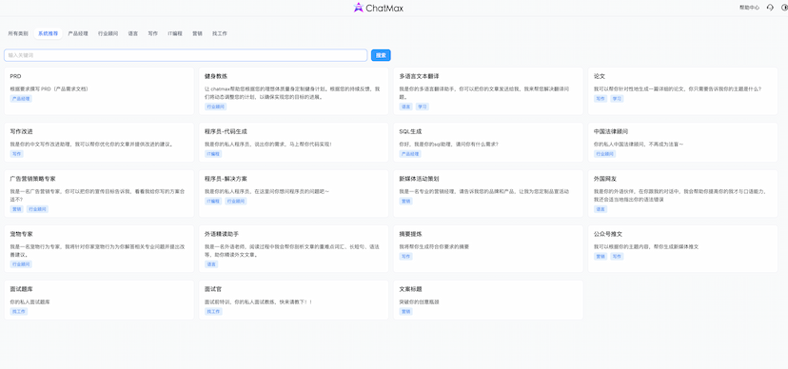
Task: Open the 公众号推文 card
Action: tap(682, 248)
